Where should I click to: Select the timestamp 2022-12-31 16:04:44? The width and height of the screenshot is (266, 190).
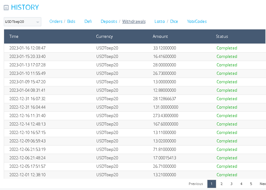(x=28, y=107)
